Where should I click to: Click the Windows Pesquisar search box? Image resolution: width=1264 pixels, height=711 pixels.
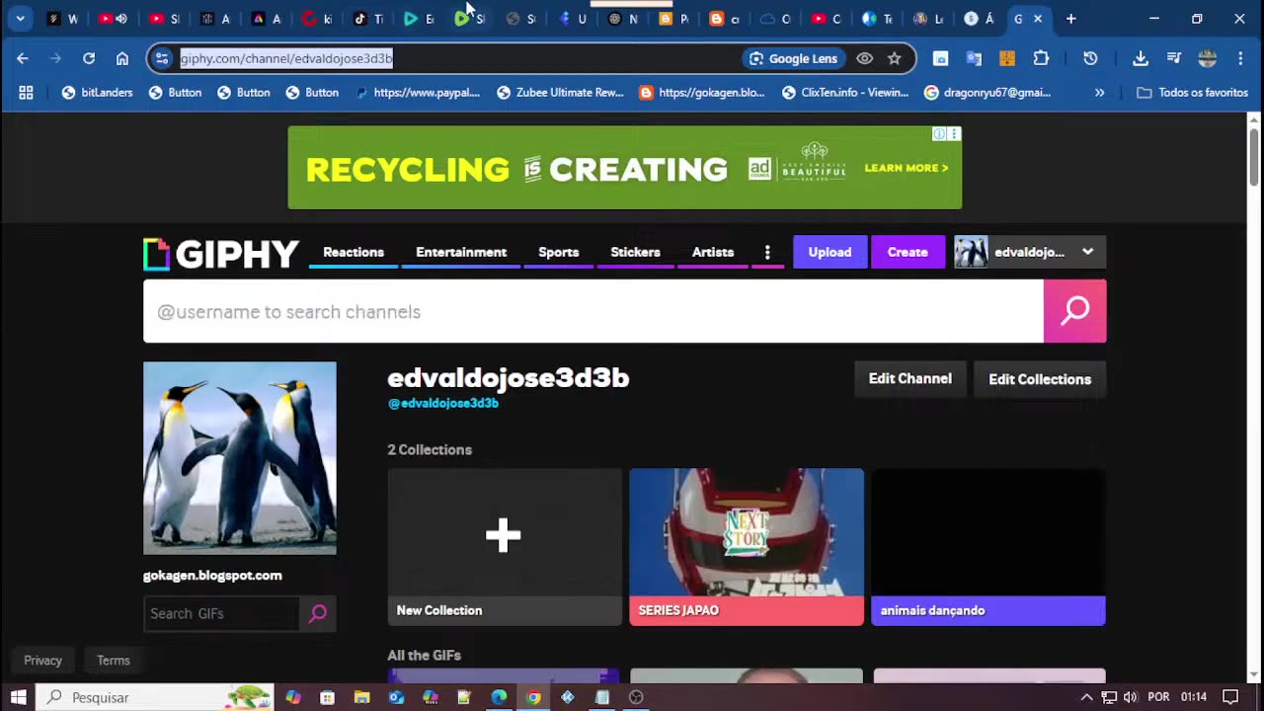[156, 697]
